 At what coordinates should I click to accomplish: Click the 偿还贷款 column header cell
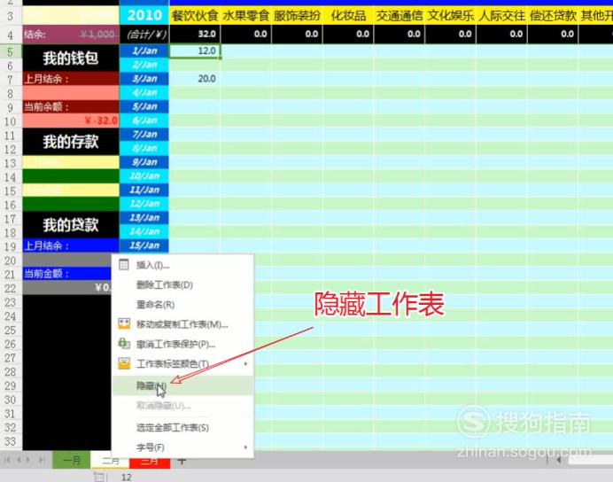(x=553, y=15)
